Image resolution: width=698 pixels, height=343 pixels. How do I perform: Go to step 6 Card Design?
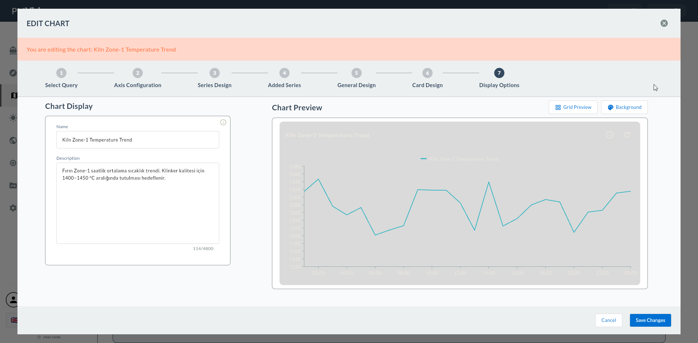[427, 78]
